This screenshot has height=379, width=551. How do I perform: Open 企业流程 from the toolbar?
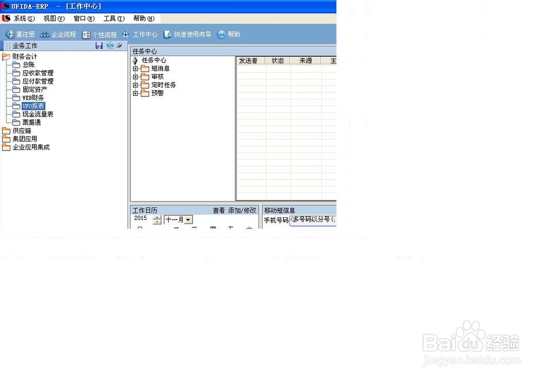pyautogui.click(x=58, y=34)
